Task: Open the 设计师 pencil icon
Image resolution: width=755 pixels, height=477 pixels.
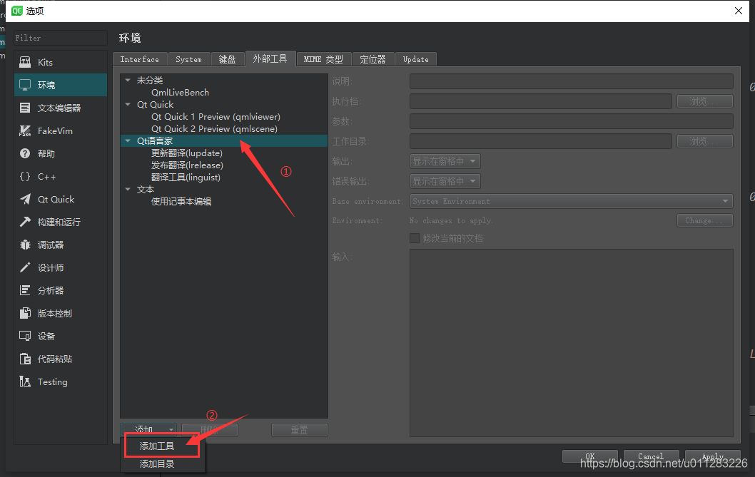Action: [25, 267]
